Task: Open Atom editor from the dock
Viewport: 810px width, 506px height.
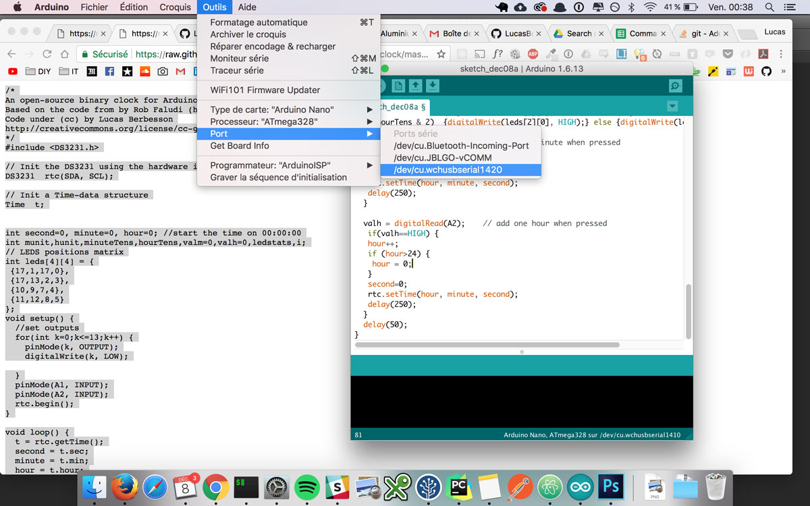Action: coord(549,486)
